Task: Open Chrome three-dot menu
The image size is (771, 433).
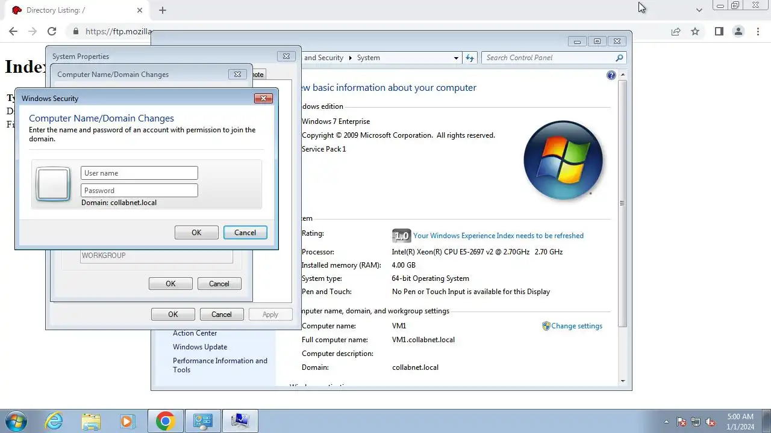Action: [758, 31]
